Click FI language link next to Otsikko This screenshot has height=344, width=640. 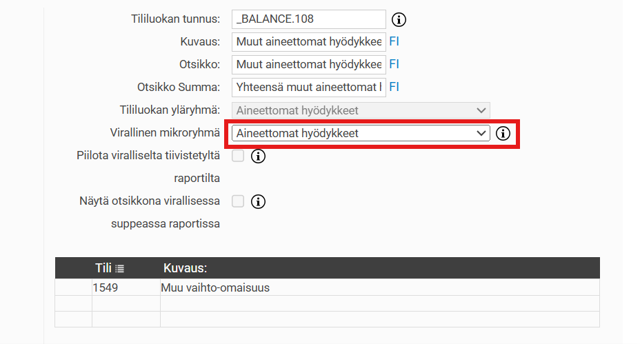(394, 64)
